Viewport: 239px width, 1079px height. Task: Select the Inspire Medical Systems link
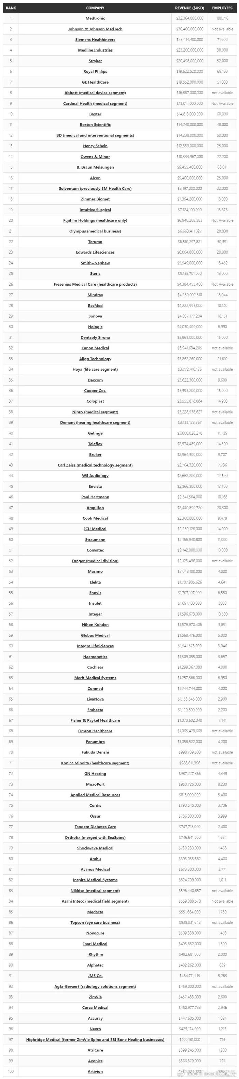95,880
